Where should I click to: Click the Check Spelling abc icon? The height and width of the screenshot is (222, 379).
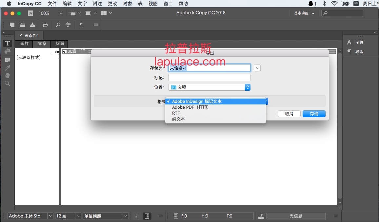point(68,25)
